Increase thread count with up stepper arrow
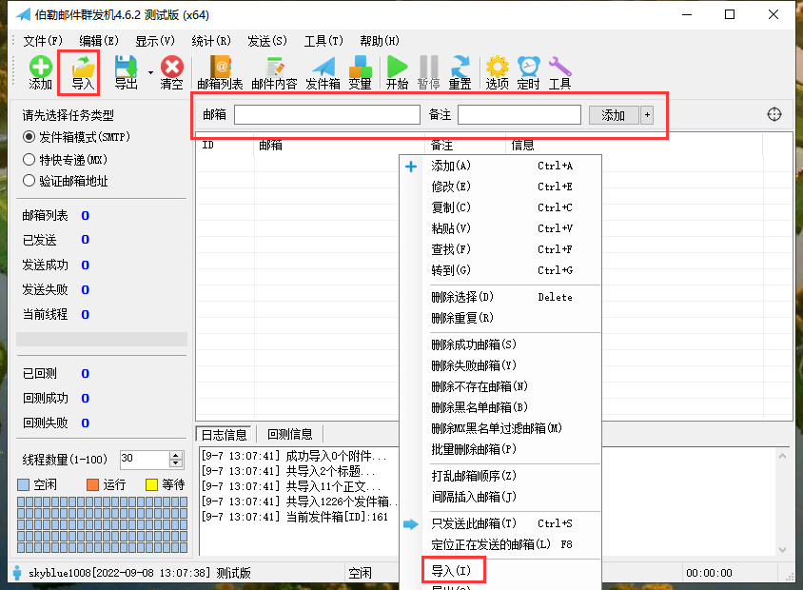This screenshot has height=590, width=803. (176, 455)
